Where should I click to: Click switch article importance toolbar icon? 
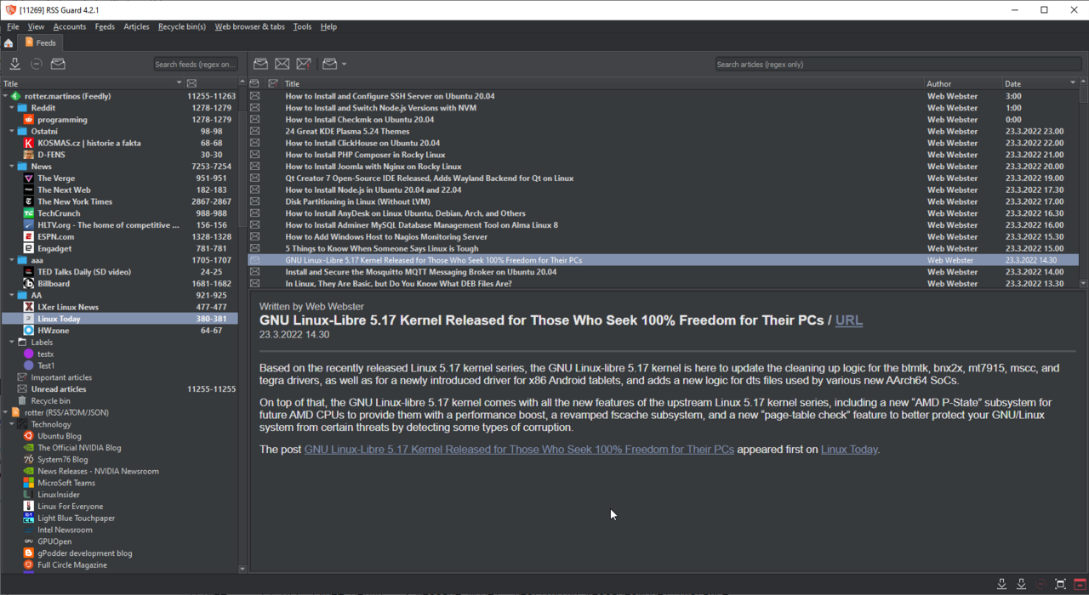click(x=303, y=64)
